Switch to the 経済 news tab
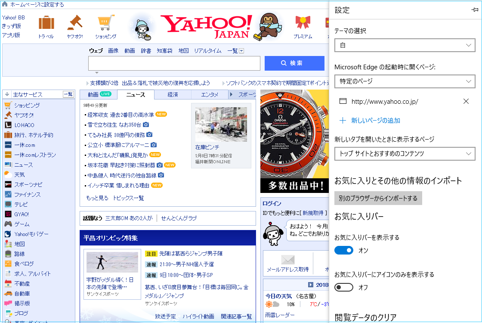The height and width of the screenshot is (323, 482). (x=173, y=95)
